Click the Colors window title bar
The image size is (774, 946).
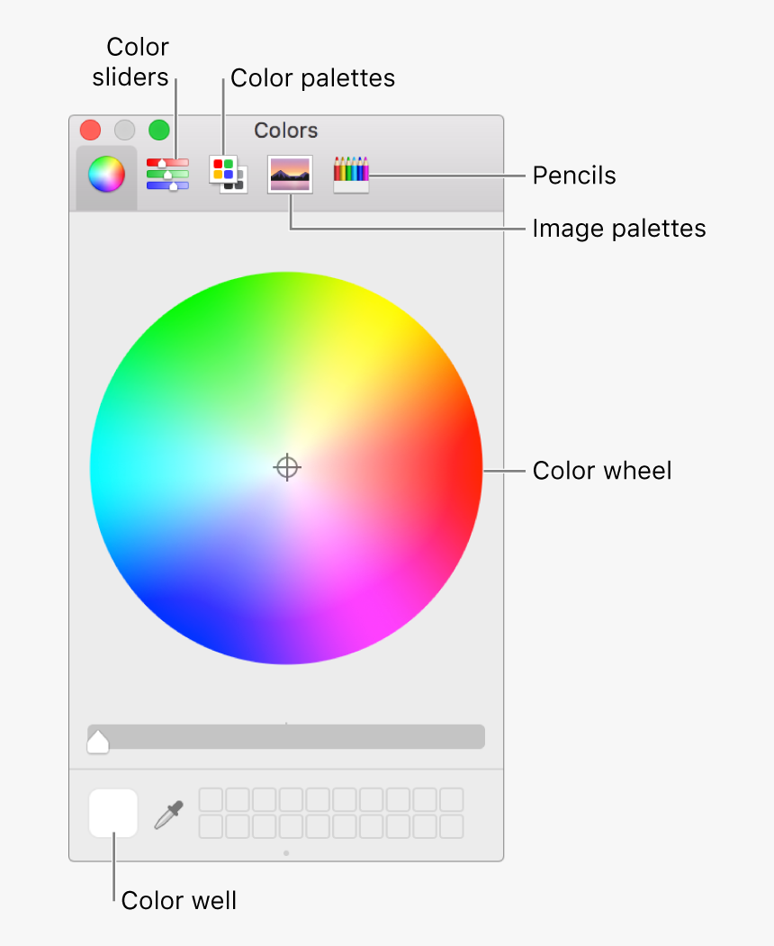[285, 131]
